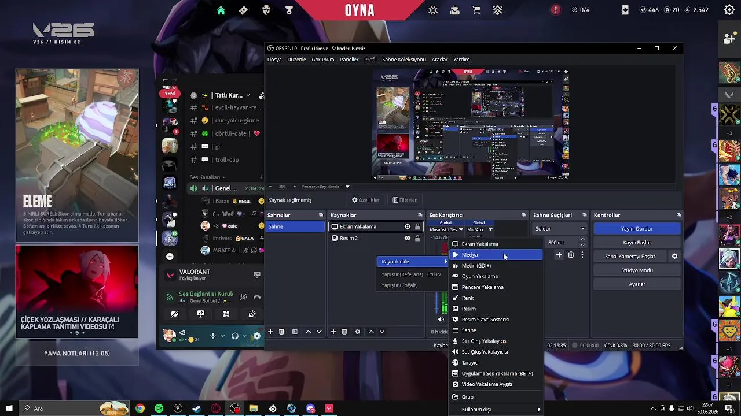741x416 pixels.
Task: Select Medya from the source menu
Action: (496, 255)
